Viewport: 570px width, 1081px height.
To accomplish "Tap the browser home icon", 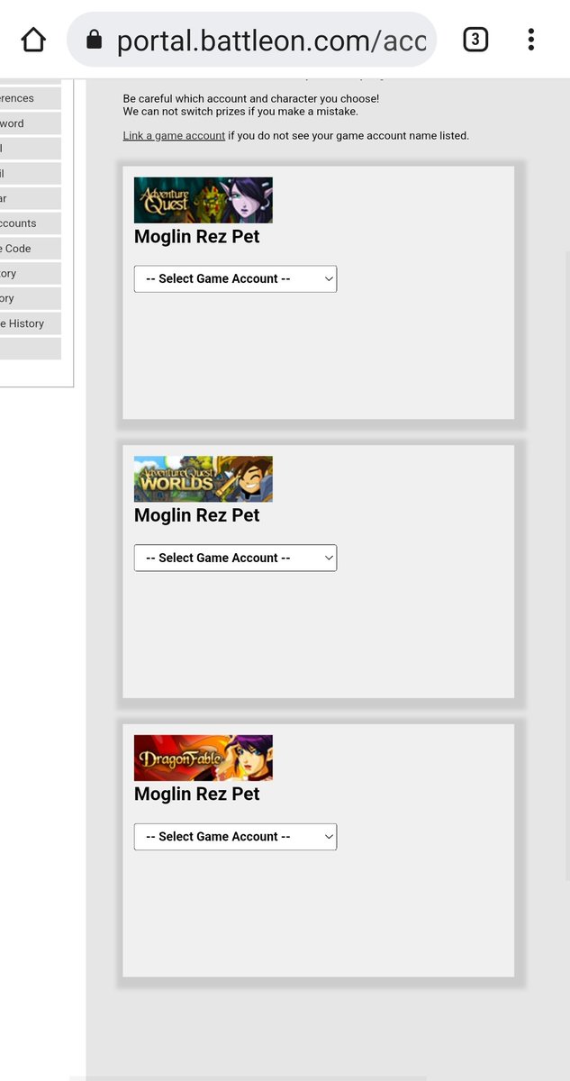I will (33, 40).
